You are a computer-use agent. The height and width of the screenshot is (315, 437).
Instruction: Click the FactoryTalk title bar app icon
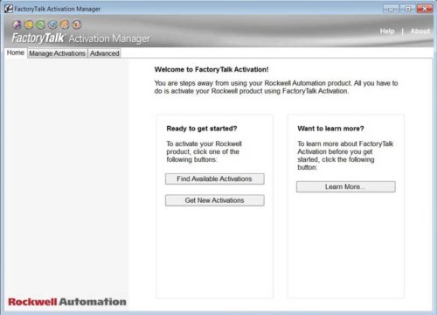pos(9,9)
